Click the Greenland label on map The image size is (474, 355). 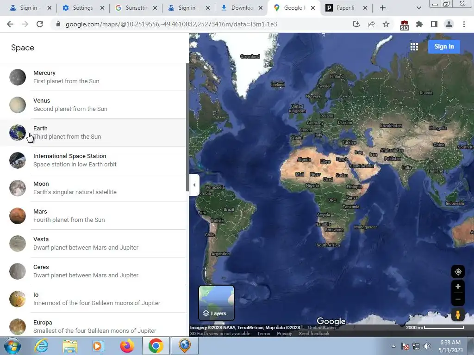(250, 56)
